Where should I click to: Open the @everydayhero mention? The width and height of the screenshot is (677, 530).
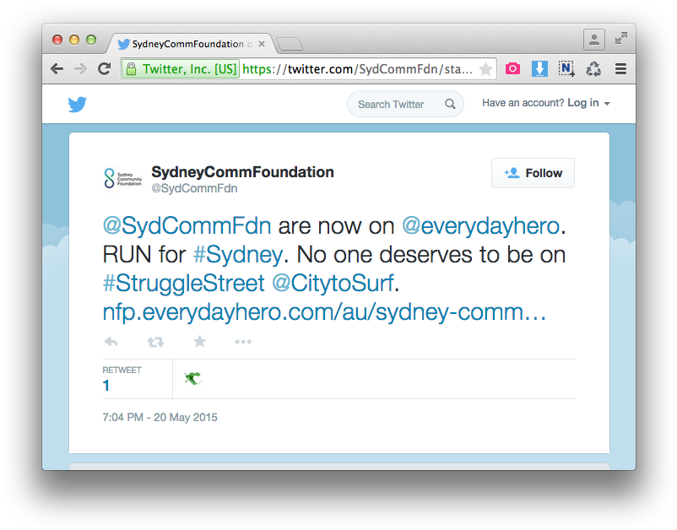481,225
